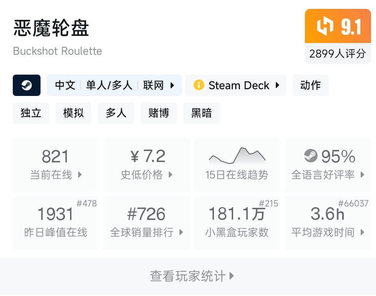The image size is (376, 296).
Task: Expand the language and multiplayer info arrow
Action: 172,85
